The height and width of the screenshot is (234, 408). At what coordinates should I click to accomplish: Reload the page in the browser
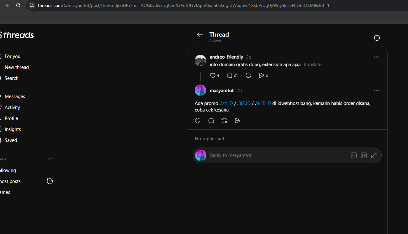click(18, 5)
